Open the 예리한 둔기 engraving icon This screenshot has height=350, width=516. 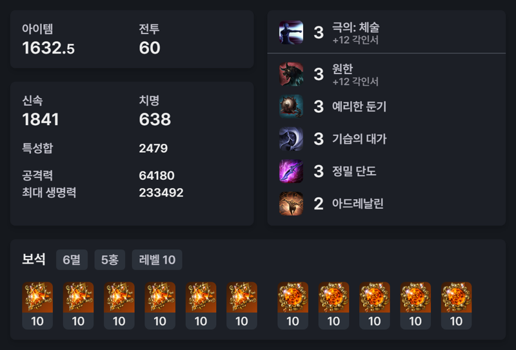pos(292,106)
